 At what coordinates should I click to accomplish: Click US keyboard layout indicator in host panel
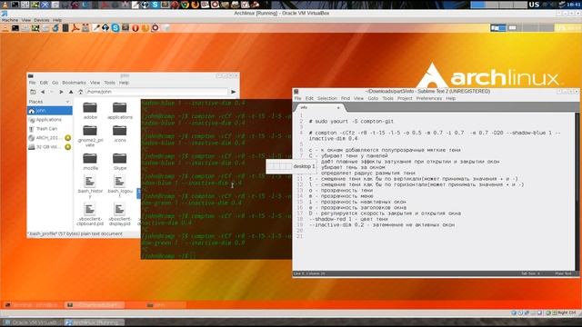click(534, 5)
